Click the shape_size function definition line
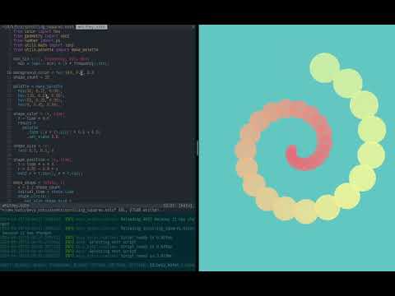This screenshot has height=296, width=395. coord(30,146)
